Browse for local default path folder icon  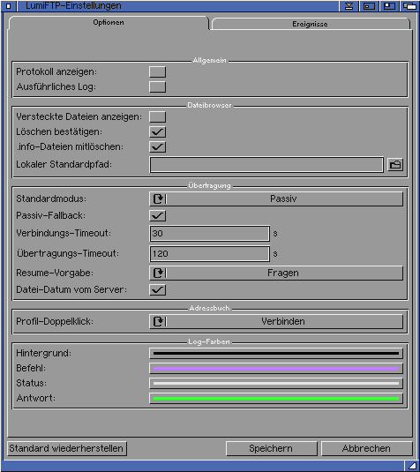click(395, 165)
